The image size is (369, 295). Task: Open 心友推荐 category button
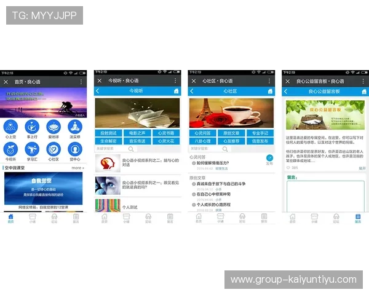click(231, 141)
